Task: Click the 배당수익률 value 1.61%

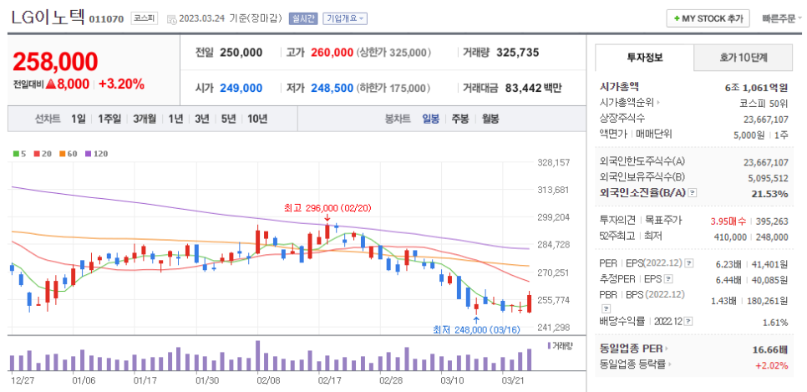Action: [774, 323]
